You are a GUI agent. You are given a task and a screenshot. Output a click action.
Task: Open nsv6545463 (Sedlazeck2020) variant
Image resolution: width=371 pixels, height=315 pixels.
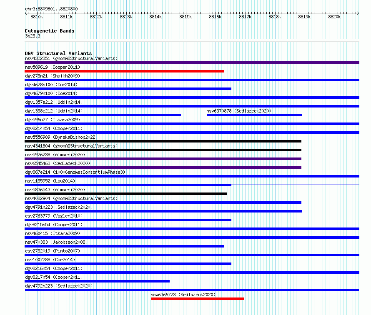(58, 163)
